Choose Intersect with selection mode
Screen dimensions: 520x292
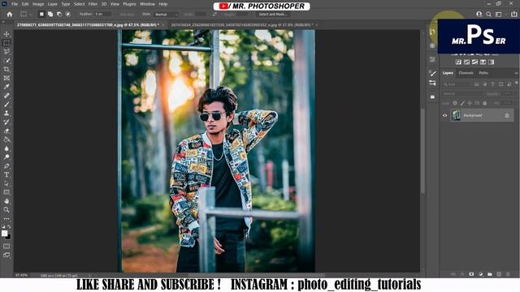[68, 15]
